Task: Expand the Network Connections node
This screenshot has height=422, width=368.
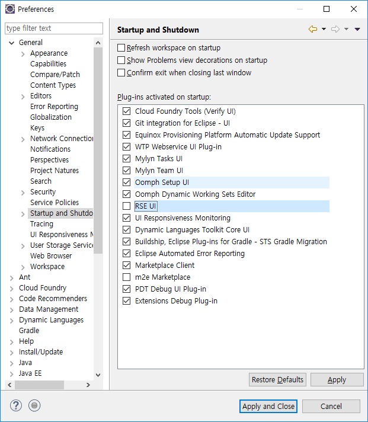Action: (23, 139)
